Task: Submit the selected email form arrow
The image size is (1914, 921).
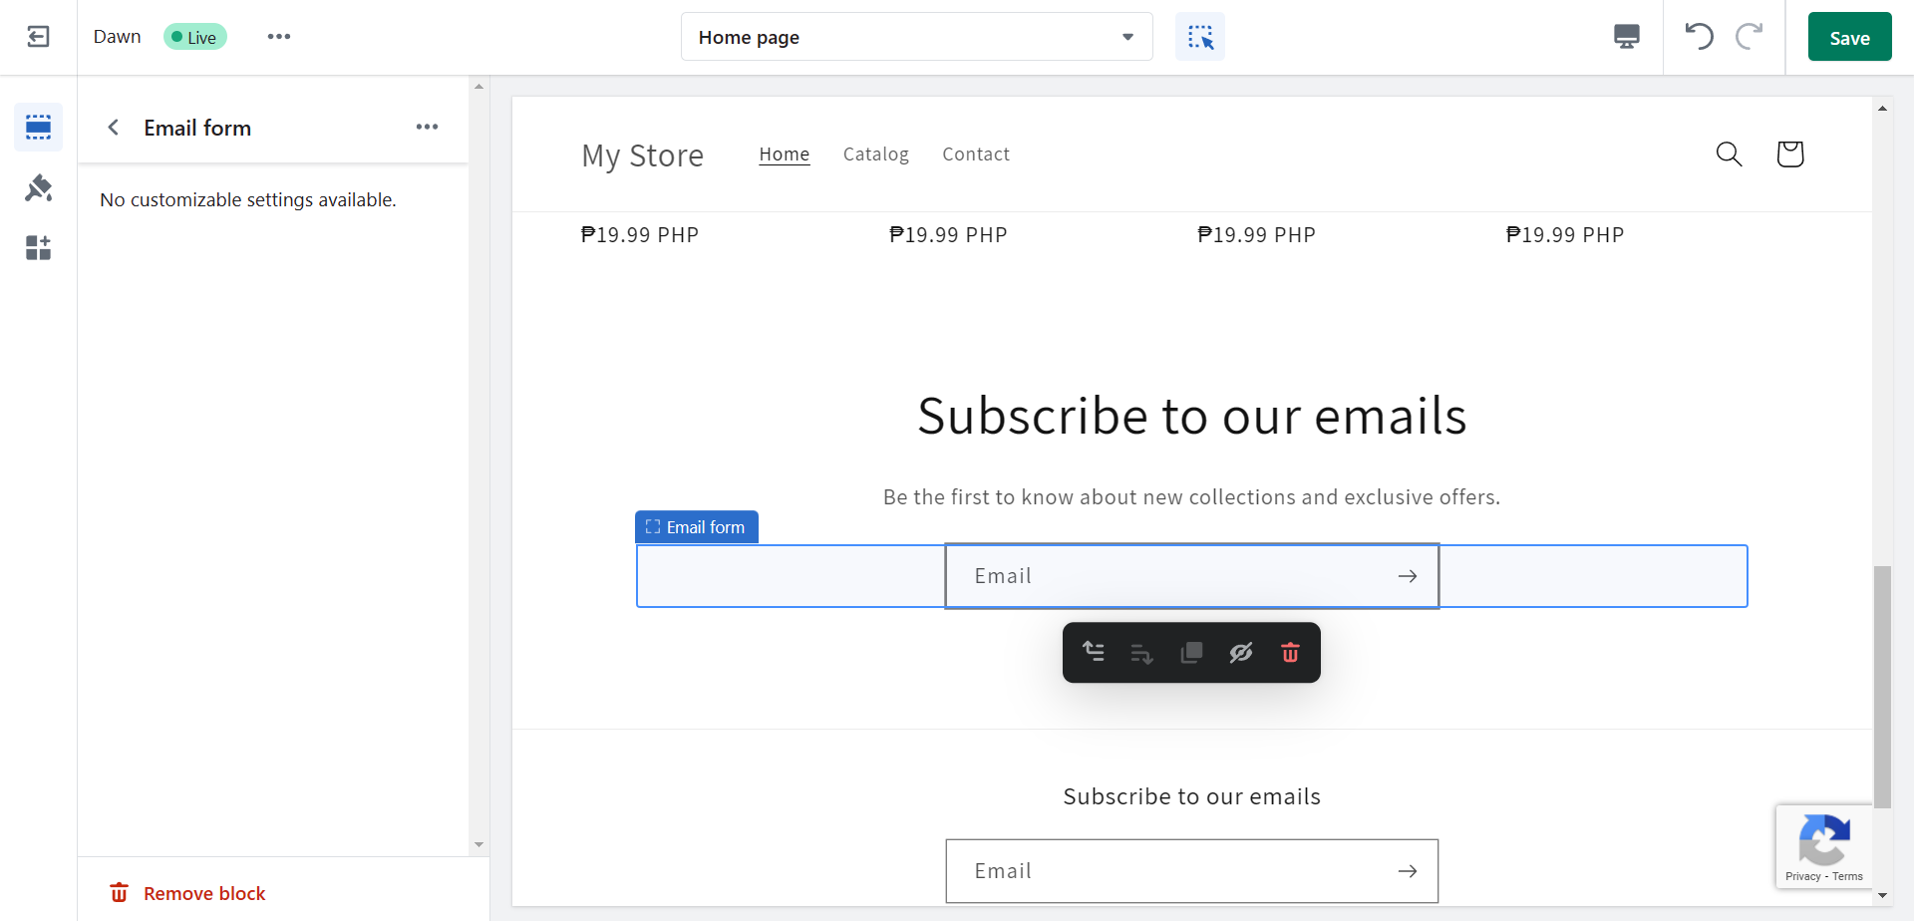Action: pyautogui.click(x=1408, y=576)
